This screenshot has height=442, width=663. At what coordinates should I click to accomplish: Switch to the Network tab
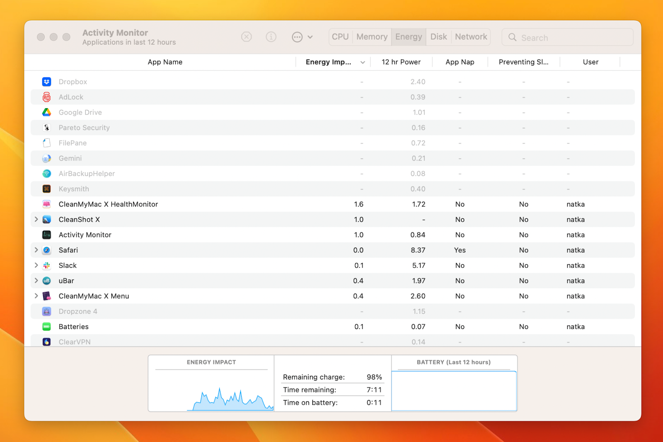pos(471,37)
